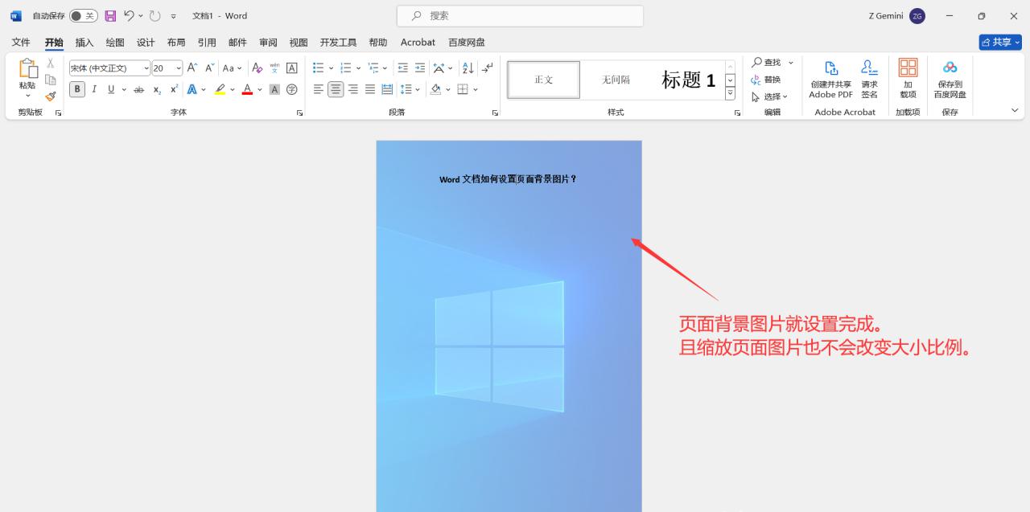Click the Paste clipboard icon
This screenshot has height=512, width=1030.
pyautogui.click(x=28, y=69)
